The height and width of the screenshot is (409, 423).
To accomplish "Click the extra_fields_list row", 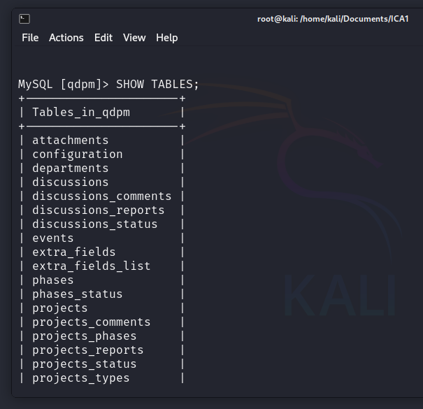I will (x=92, y=266).
